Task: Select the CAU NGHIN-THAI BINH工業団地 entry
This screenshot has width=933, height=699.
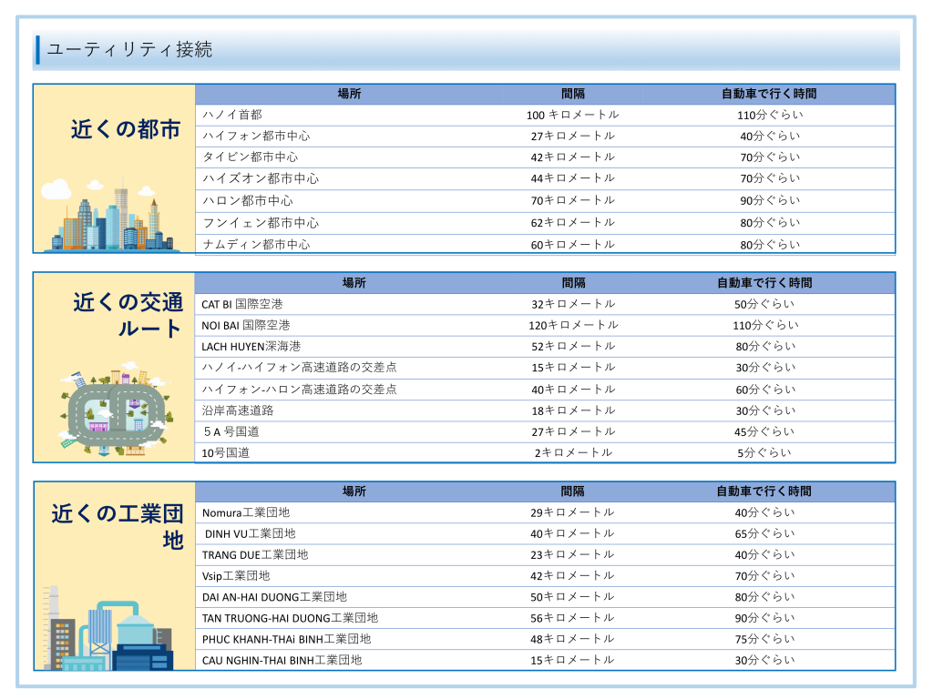Action: 282,660
